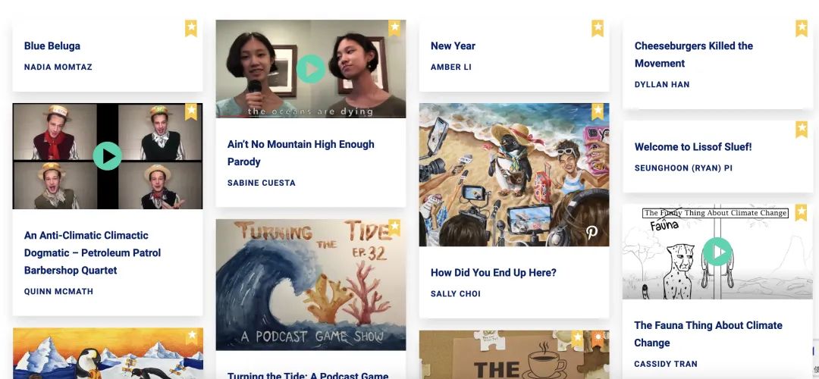Click the star ribbon on New Year card
The image size is (819, 379).
tap(598, 28)
